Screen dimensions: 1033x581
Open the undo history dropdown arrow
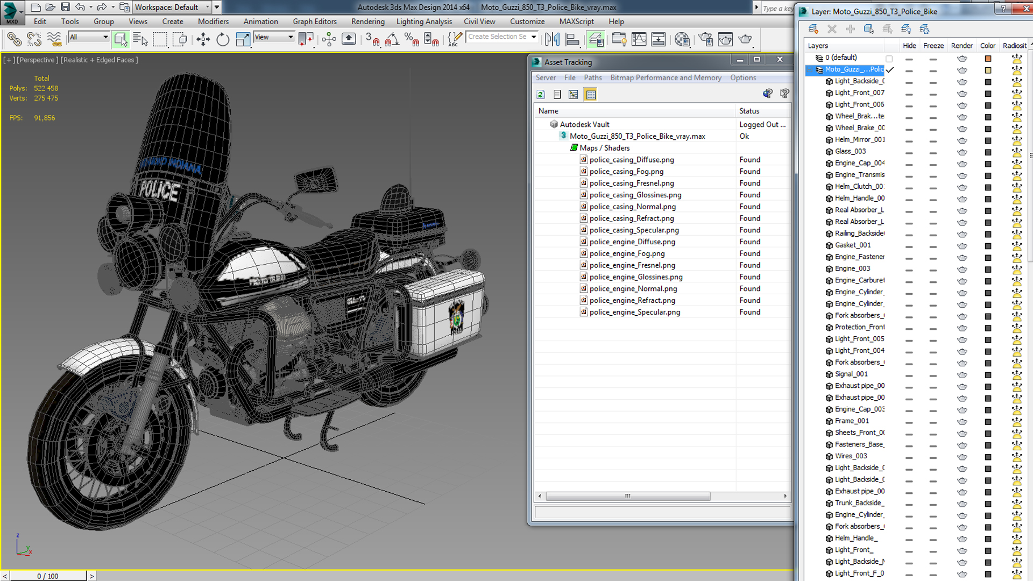coord(91,8)
